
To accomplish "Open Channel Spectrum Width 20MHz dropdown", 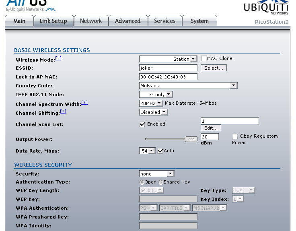I will [x=151, y=103].
